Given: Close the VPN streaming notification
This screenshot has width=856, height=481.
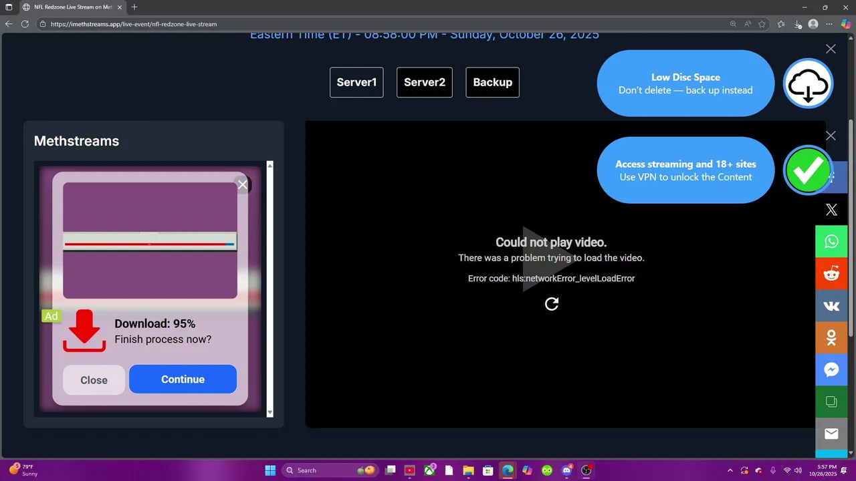Looking at the screenshot, I should coord(831,136).
